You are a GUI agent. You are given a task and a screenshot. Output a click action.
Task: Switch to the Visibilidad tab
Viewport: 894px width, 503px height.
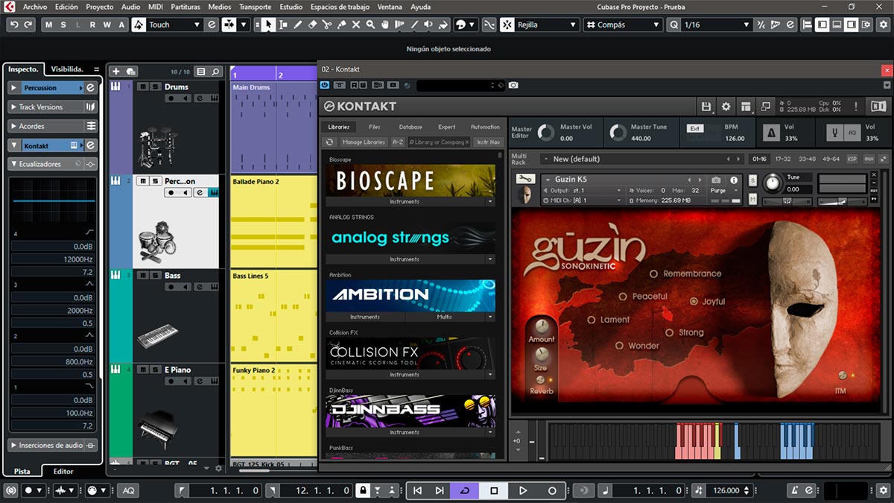(67, 69)
